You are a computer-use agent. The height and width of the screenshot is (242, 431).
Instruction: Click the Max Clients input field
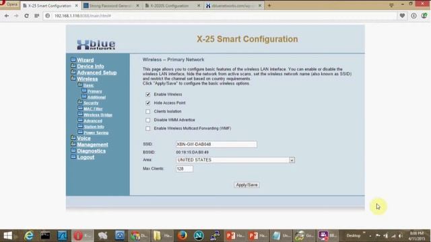(185, 169)
